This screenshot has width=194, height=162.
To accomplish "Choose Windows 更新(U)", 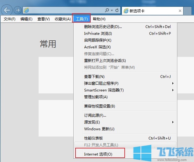I will coord(125,129).
